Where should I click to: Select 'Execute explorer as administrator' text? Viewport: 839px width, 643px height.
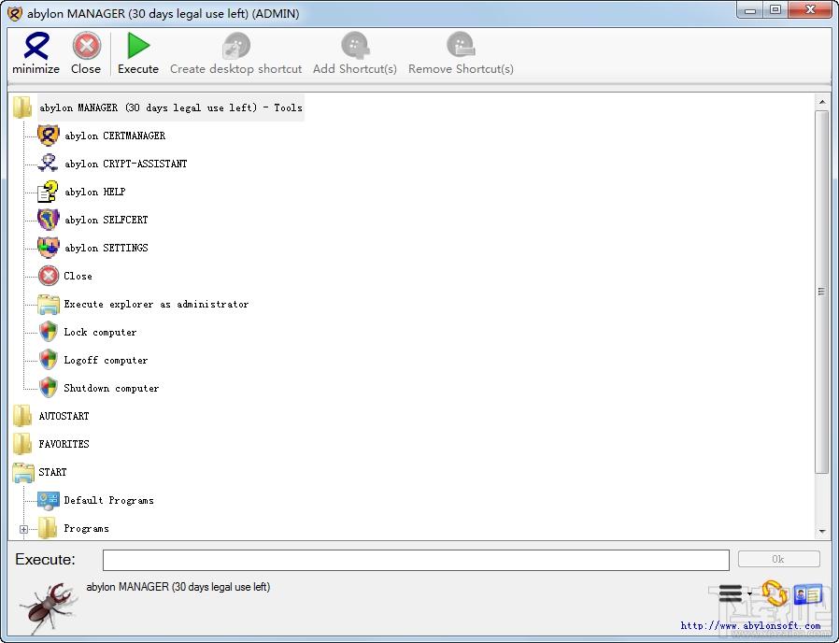point(156,304)
